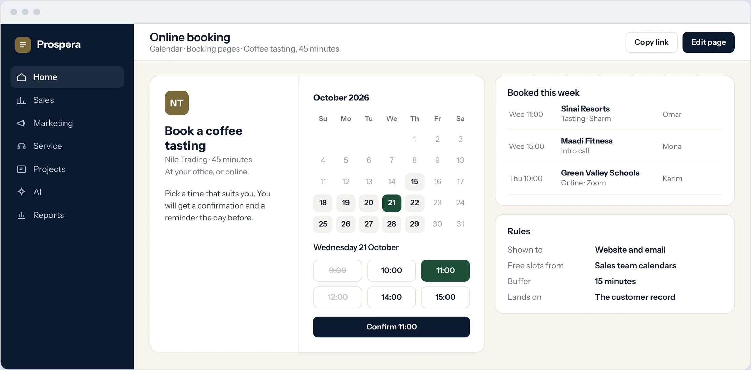Screen dimensions: 751x370
Task: Click the NT avatar badge
Action: coord(177,103)
